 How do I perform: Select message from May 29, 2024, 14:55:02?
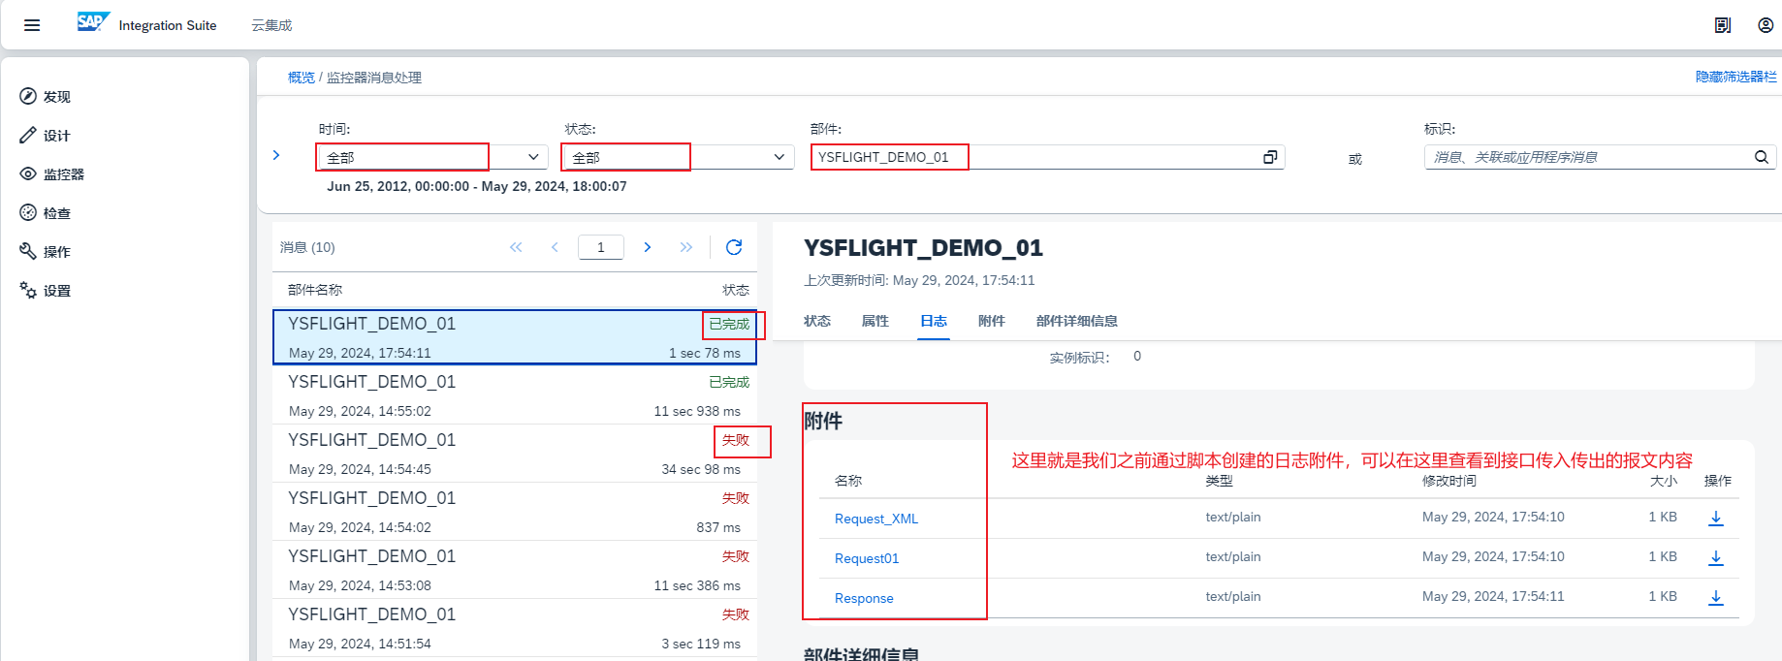[515, 395]
